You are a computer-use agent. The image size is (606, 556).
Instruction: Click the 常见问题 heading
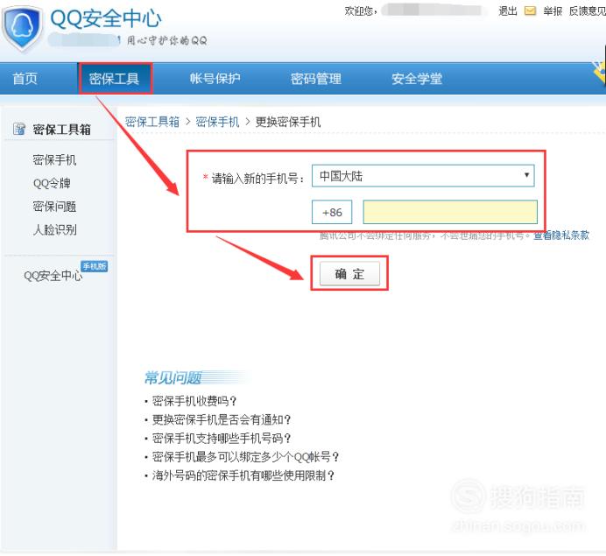[173, 377]
